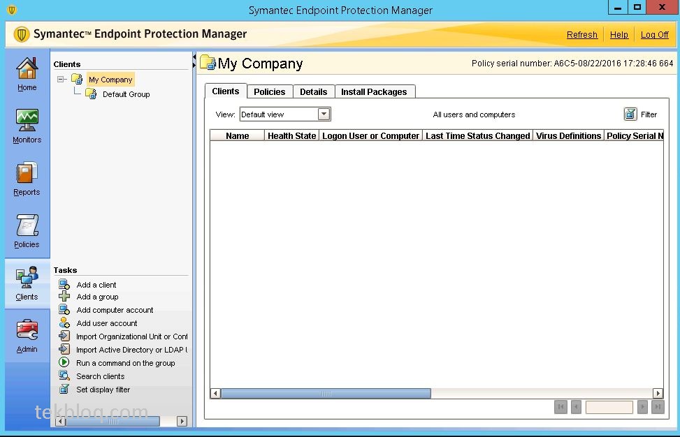Open the Install Packages tab
This screenshot has width=680, height=437.
(374, 92)
